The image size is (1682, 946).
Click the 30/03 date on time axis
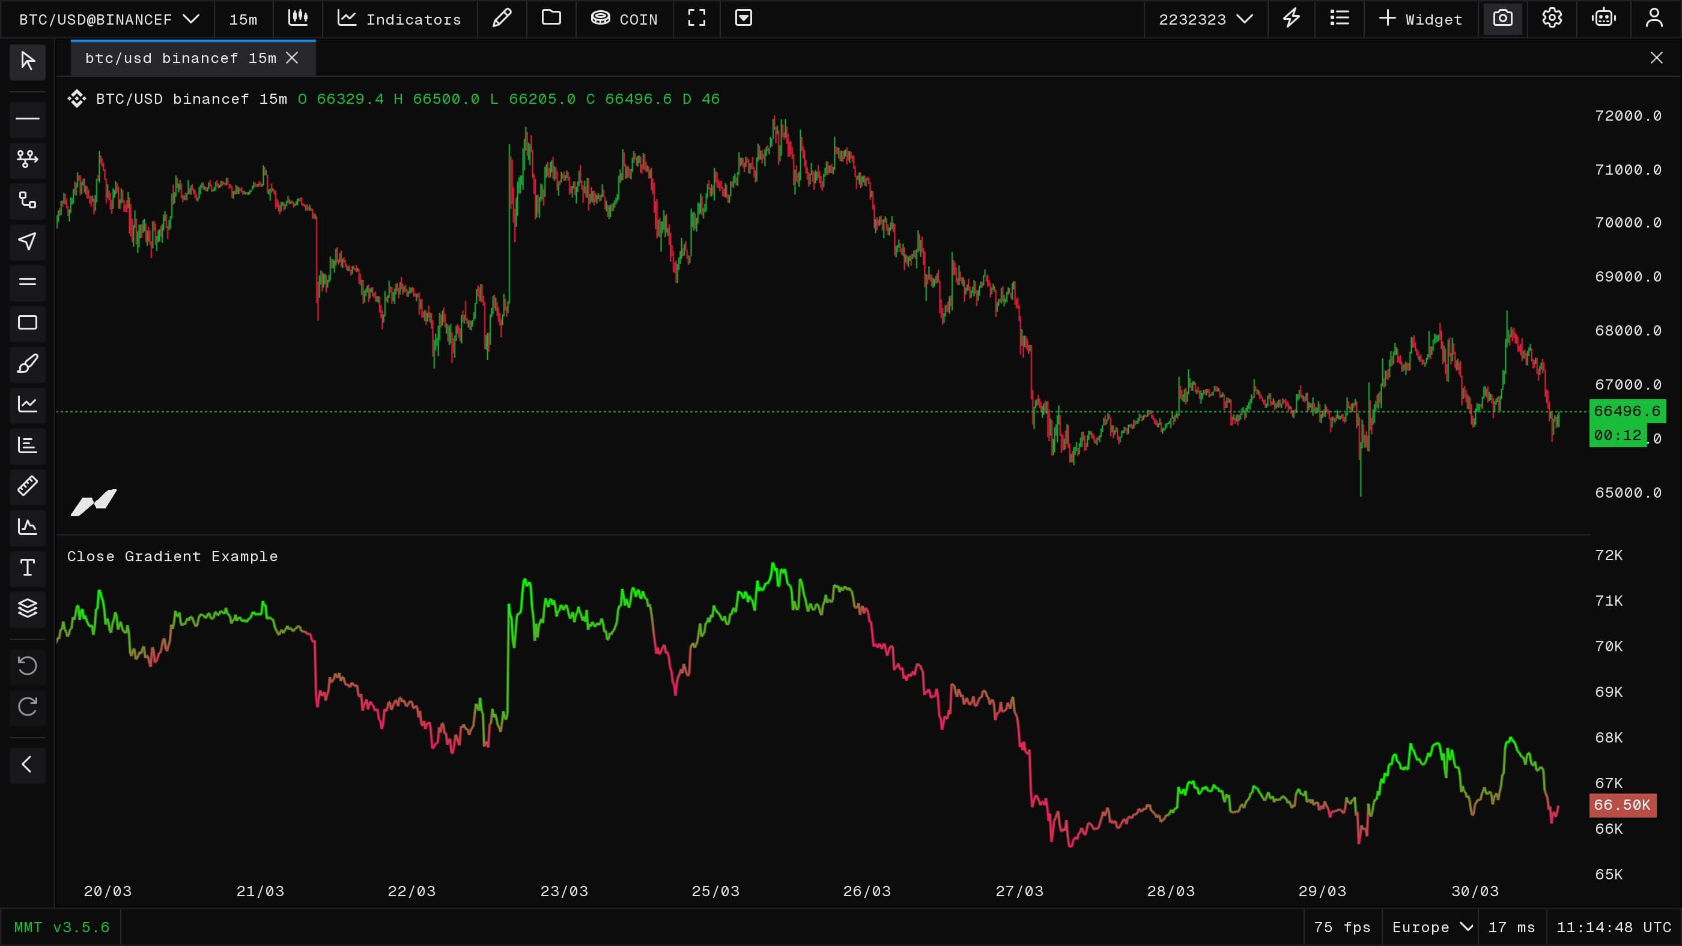point(1474,891)
